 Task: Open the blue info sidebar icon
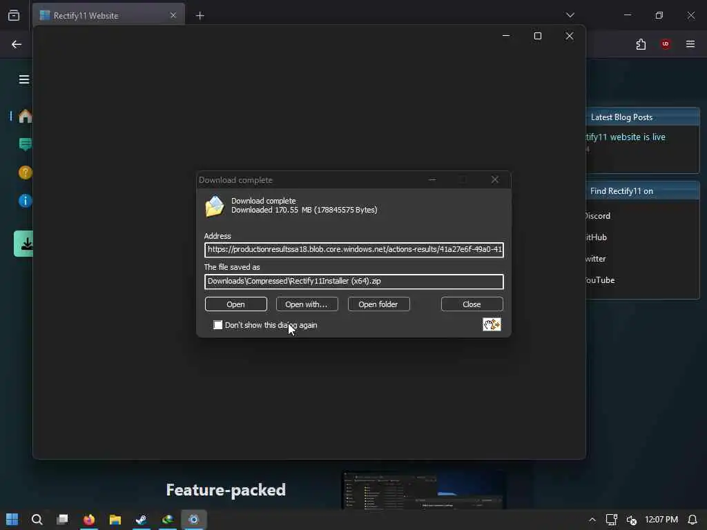(x=26, y=201)
